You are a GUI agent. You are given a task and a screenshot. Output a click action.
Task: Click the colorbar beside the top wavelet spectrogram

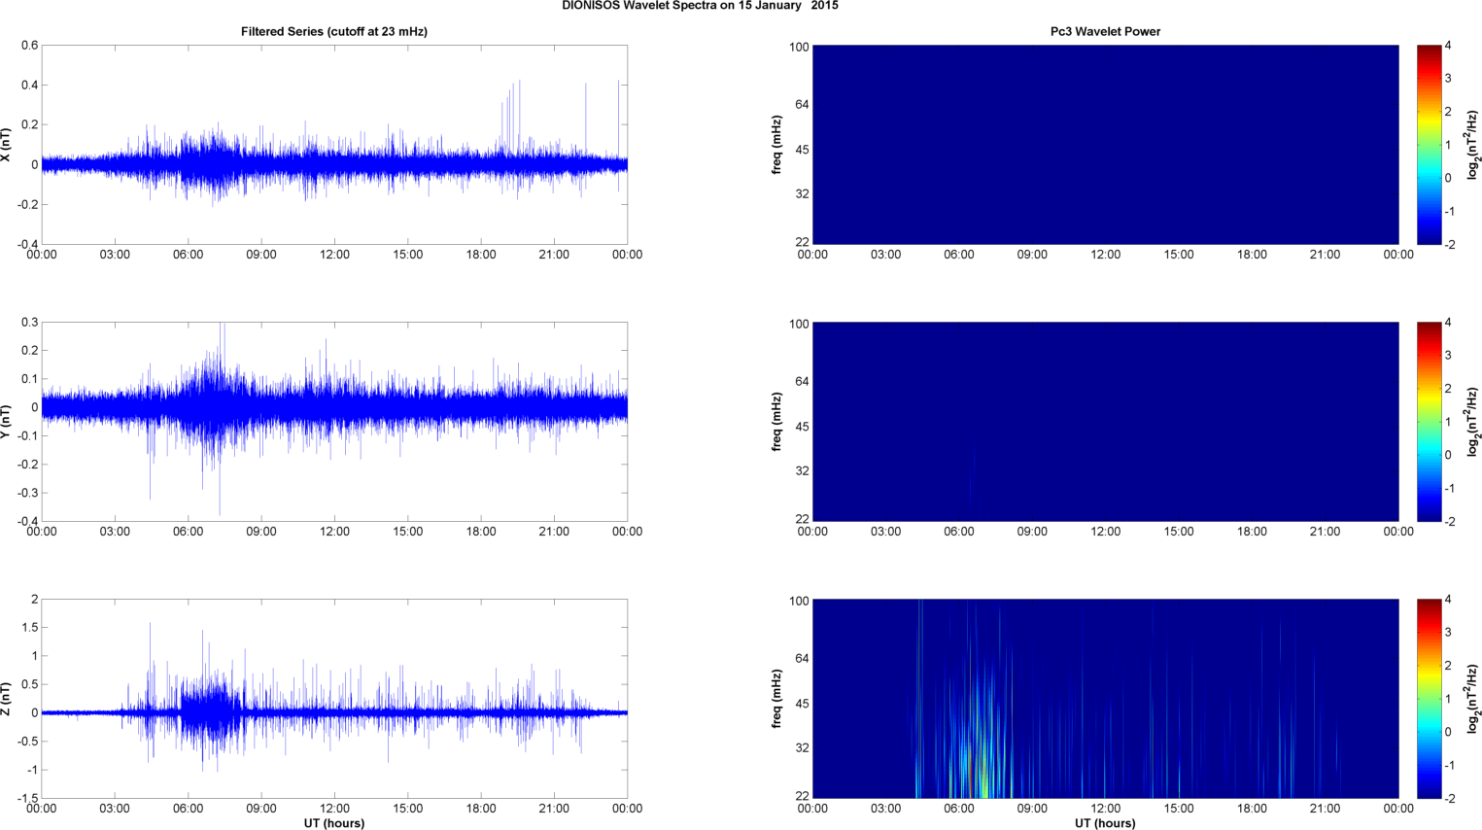click(1429, 145)
